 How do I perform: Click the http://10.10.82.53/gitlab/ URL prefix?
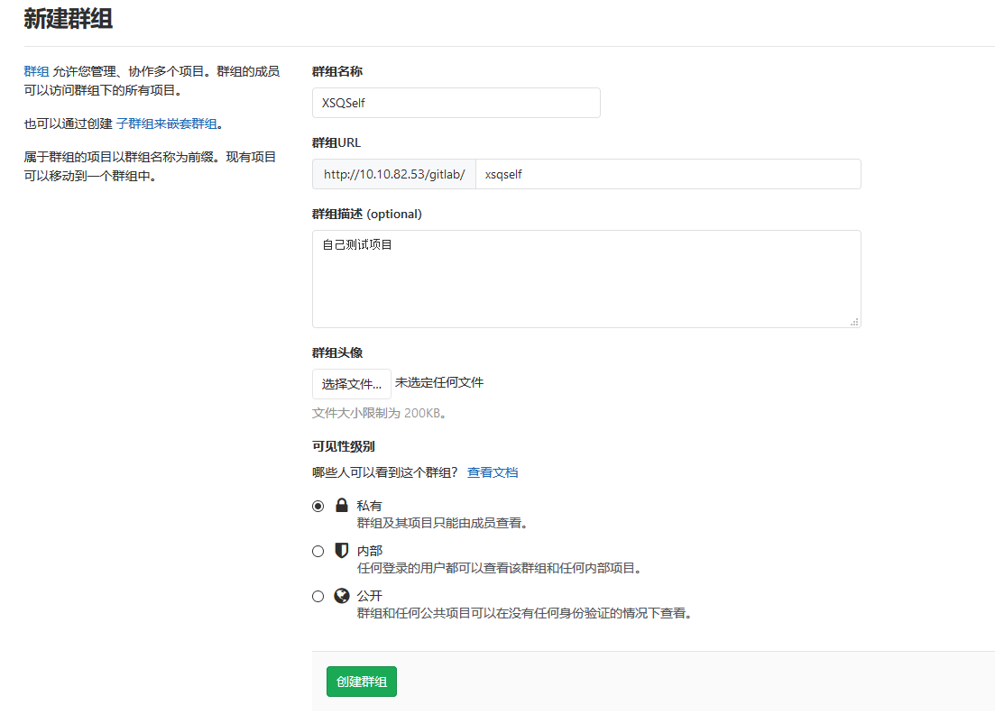(394, 174)
